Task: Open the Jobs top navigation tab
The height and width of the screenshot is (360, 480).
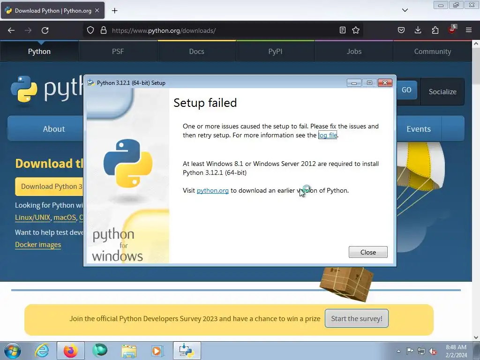Action: pos(354,52)
